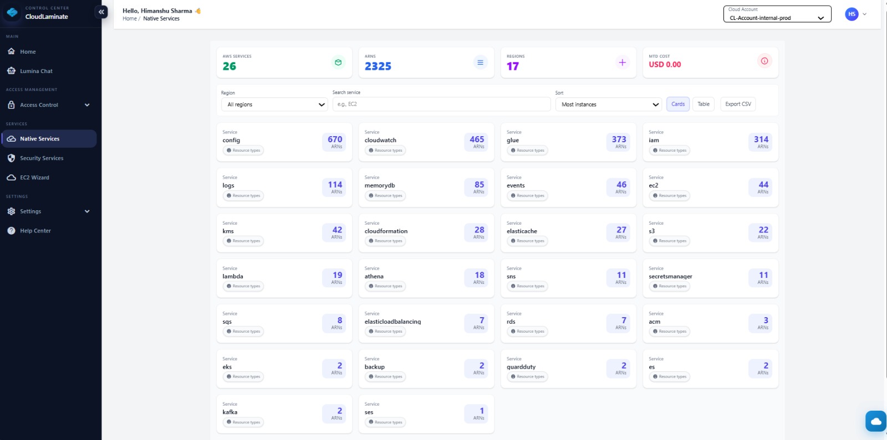Viewport: 887px width, 440px height.
Task: Open the cloud chat widget icon
Action: tap(875, 421)
